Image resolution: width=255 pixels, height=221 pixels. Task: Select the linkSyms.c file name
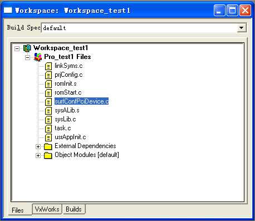coord(68,66)
